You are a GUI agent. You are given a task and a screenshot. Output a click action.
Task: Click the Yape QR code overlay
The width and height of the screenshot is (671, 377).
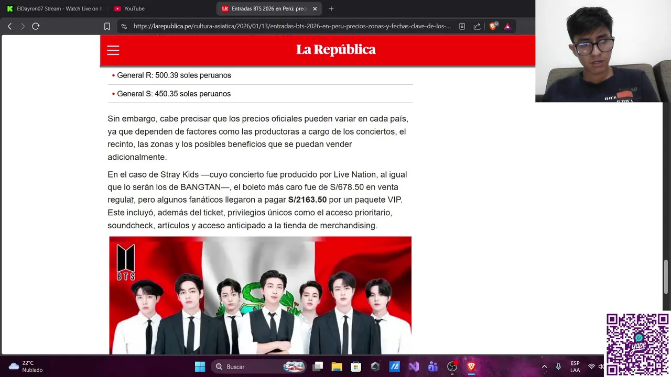637,345
